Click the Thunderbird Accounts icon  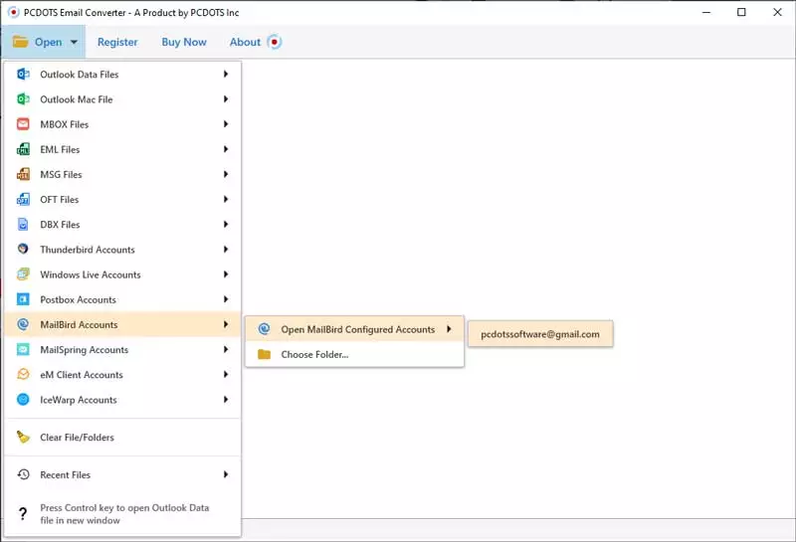[23, 250]
